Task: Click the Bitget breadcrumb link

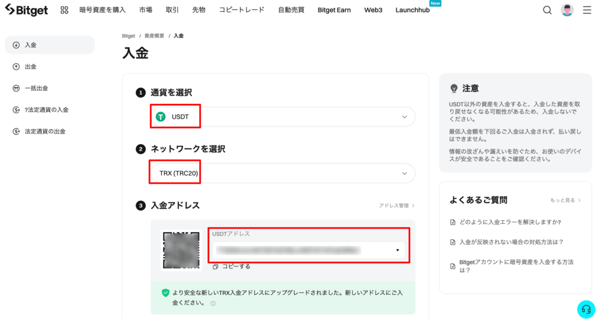Action: 128,36
